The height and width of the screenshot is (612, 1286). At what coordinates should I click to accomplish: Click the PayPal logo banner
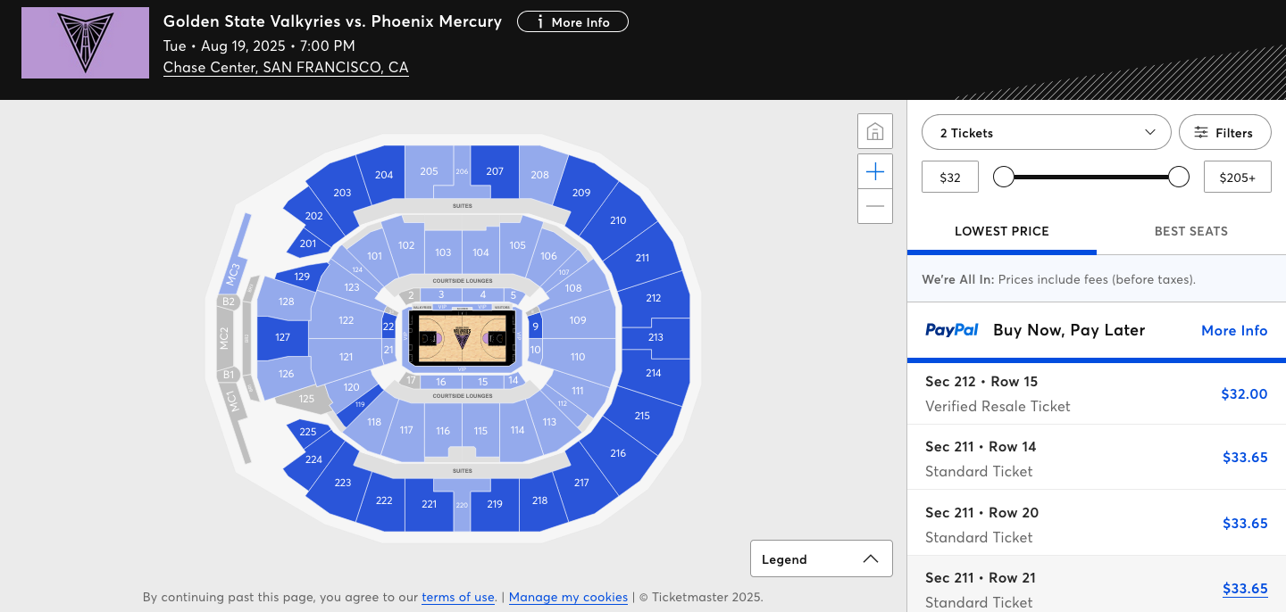coord(952,330)
